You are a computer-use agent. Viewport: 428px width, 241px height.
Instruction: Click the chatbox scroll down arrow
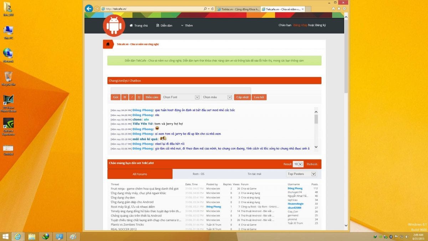click(x=316, y=147)
